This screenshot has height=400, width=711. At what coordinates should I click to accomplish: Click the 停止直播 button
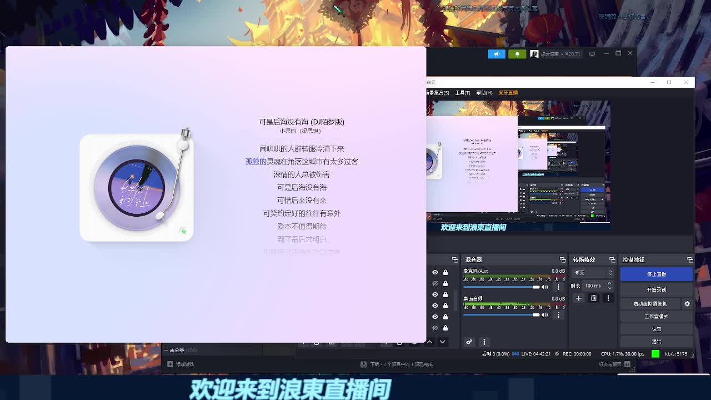(x=656, y=274)
